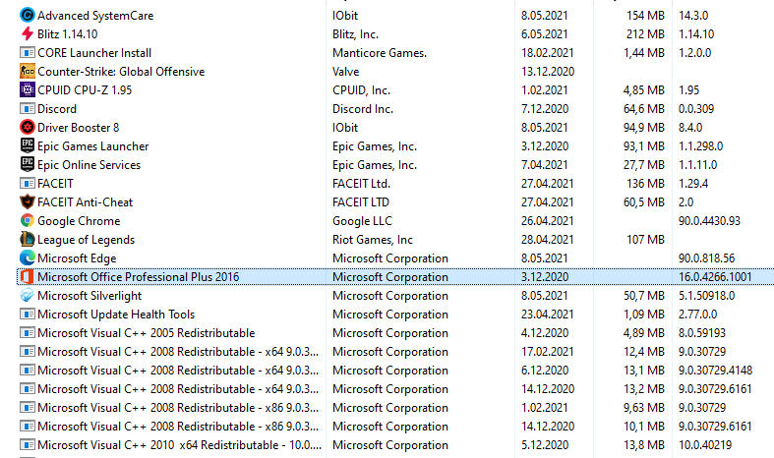Click install date '23.04.2021'
The width and height of the screenshot is (774, 458).
pyautogui.click(x=548, y=315)
